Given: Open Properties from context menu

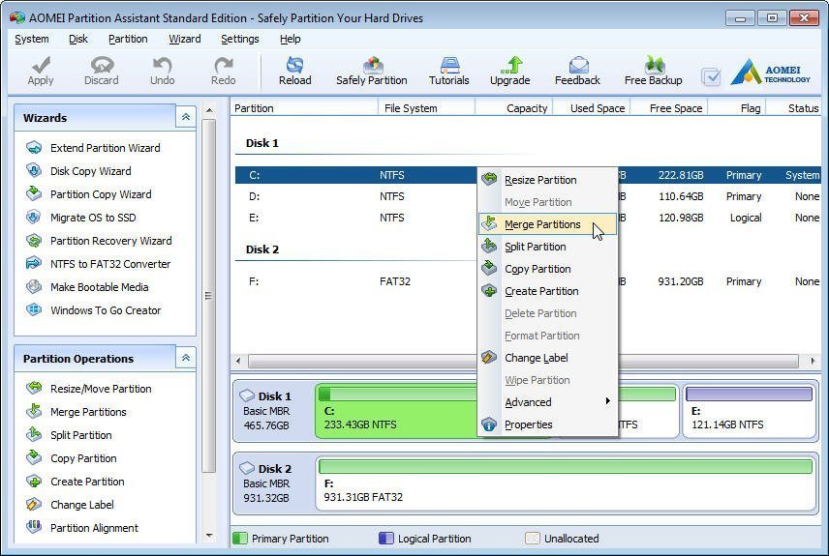Looking at the screenshot, I should (547, 424).
